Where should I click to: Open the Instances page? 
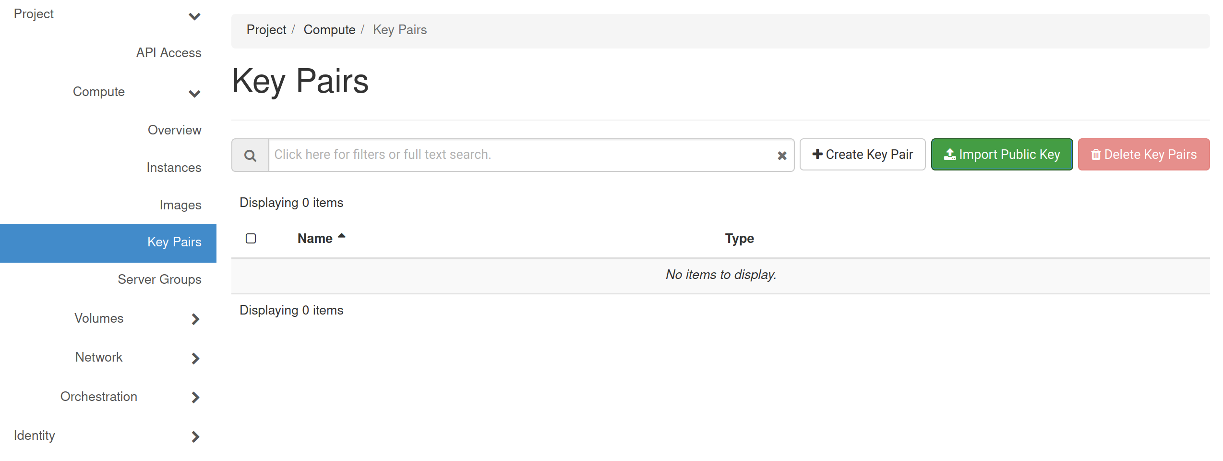tap(174, 168)
